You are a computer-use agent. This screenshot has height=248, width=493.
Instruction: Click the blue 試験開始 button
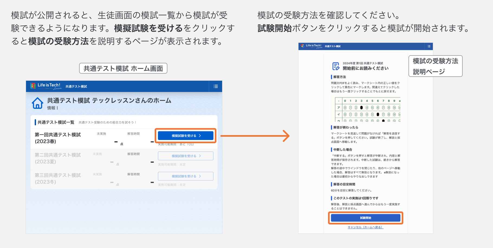pyautogui.click(x=366, y=218)
